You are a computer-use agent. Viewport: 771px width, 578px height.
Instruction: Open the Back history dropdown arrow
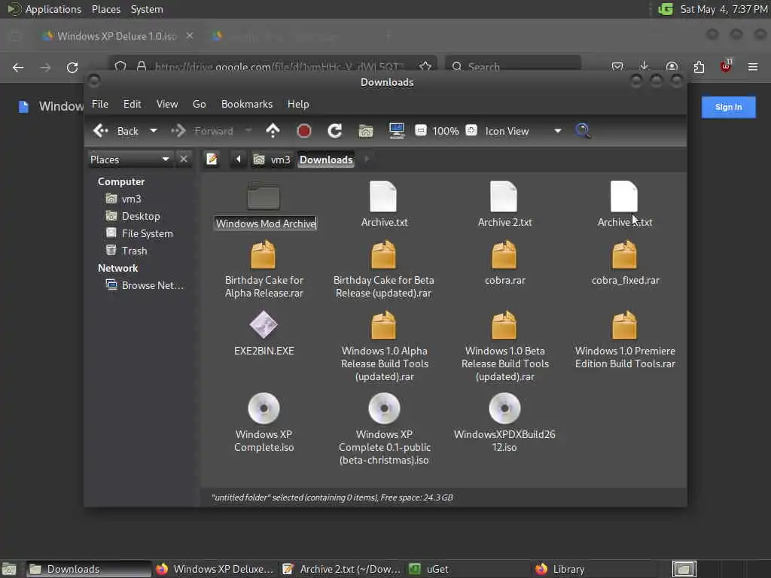(154, 131)
